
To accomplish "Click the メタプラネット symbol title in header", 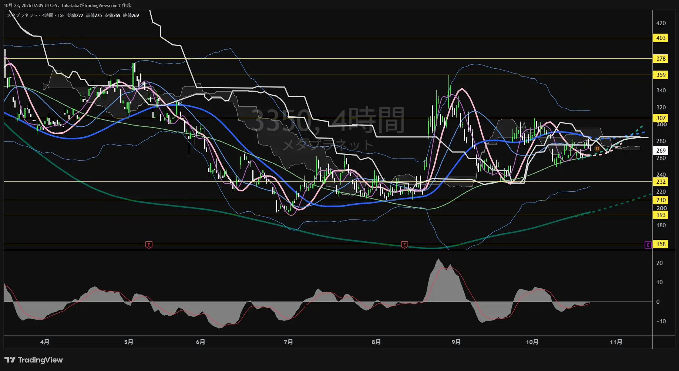I will point(22,16).
